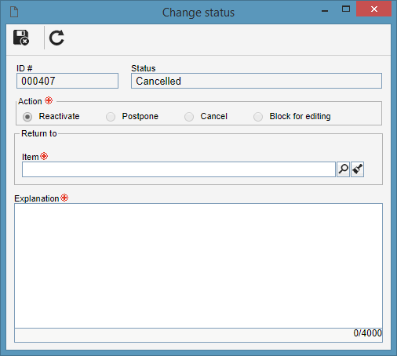Click inside the Item input field
397x356 pixels.
tap(179, 169)
